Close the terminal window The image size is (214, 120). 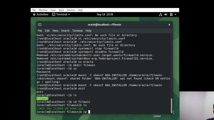click(169, 25)
